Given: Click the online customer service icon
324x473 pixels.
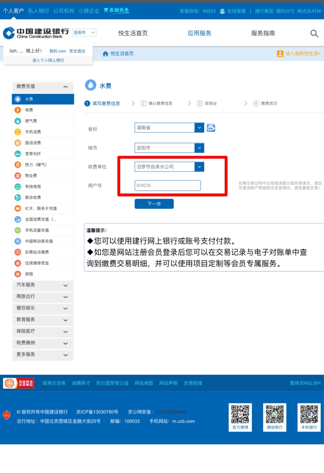Looking at the screenshot, I should pos(222,11).
